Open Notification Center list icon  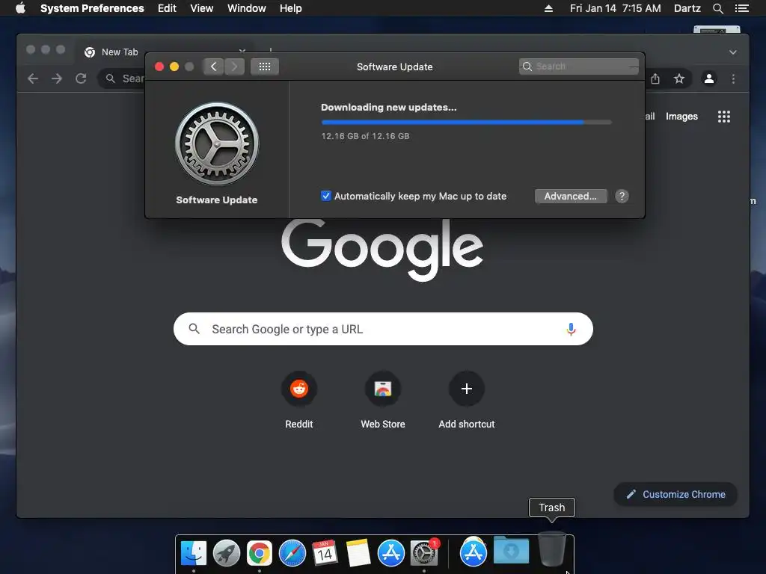click(742, 8)
